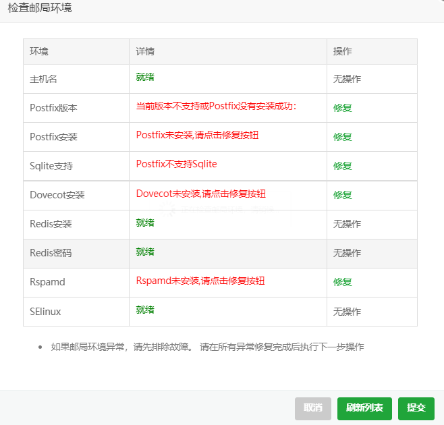Image resolution: width=444 pixels, height=425 pixels.
Task: Click the 刷新列表 button
Action: (364, 408)
